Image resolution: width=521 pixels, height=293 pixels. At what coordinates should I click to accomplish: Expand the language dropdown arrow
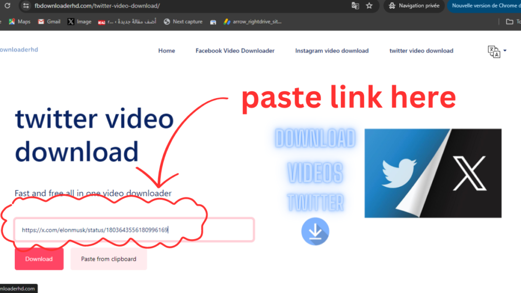click(505, 50)
